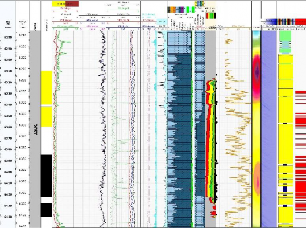Click the multicolor mineral legend strip in header

pos(176,10)
